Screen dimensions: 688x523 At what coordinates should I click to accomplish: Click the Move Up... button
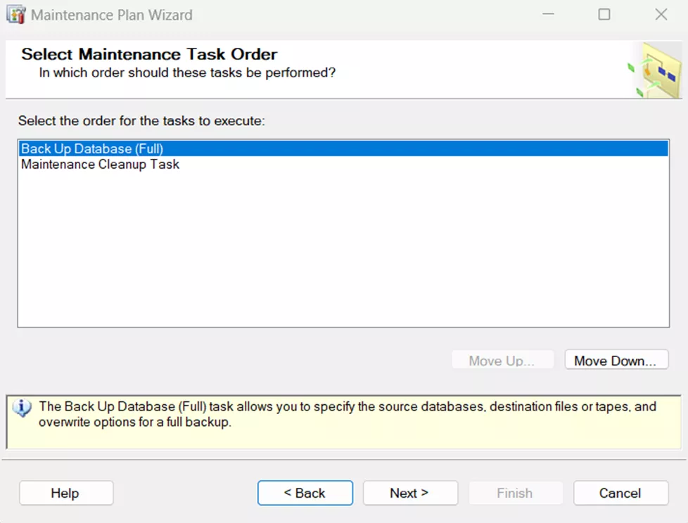[x=502, y=360]
